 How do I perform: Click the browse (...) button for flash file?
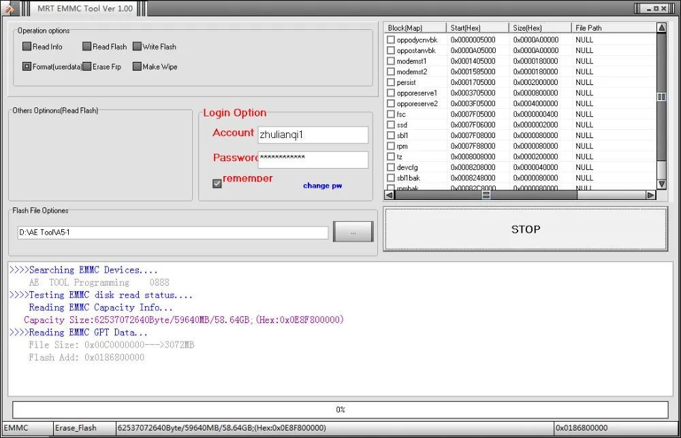tap(353, 232)
